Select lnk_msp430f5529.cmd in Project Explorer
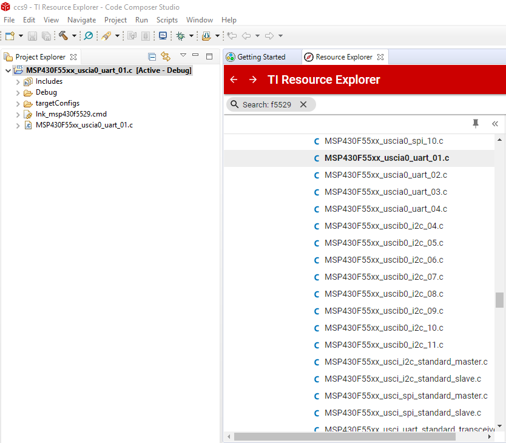This screenshot has width=506, height=443. click(x=71, y=114)
